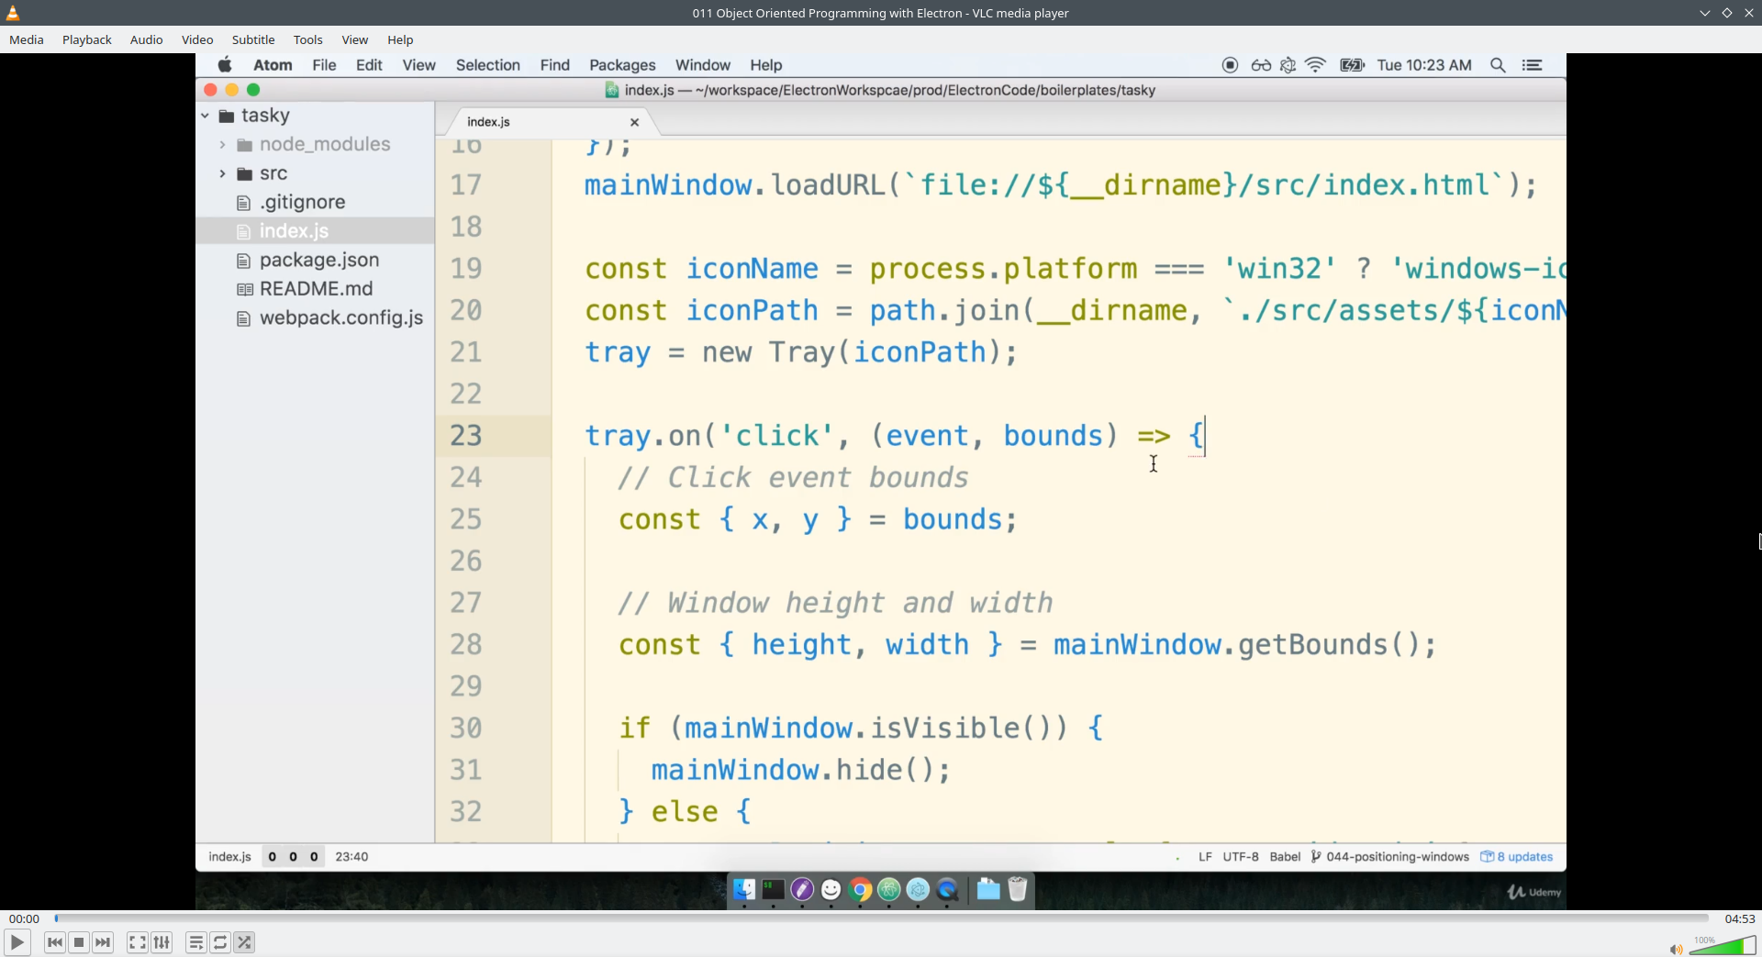Click the linter 0 0 0 counts
1762x957 pixels.
293,857
